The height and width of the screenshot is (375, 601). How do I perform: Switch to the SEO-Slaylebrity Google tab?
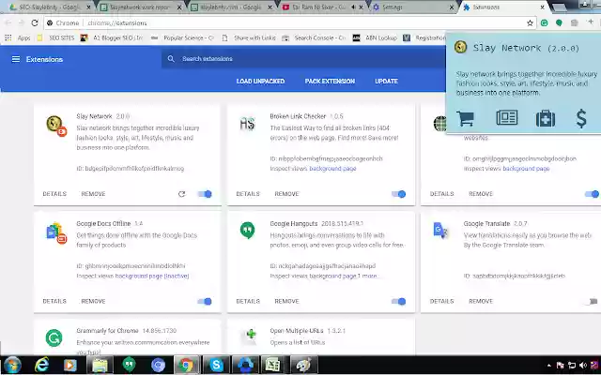(x=49, y=7)
